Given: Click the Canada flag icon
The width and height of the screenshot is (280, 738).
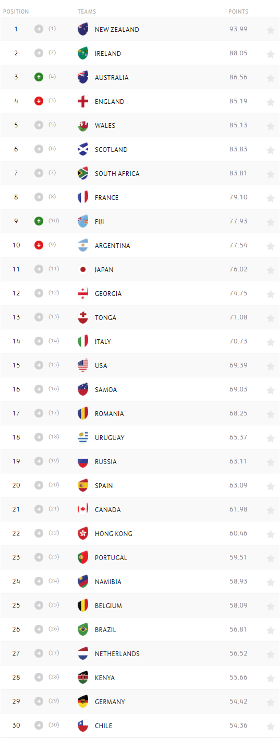Looking at the screenshot, I should pos(83,509).
